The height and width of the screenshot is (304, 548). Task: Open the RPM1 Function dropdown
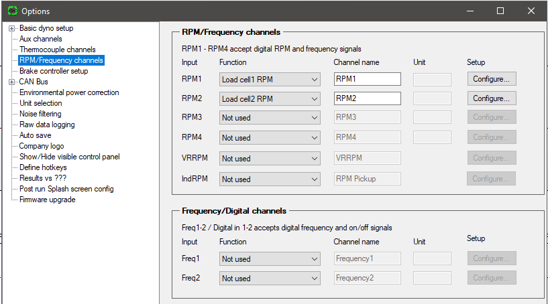pyautogui.click(x=270, y=80)
